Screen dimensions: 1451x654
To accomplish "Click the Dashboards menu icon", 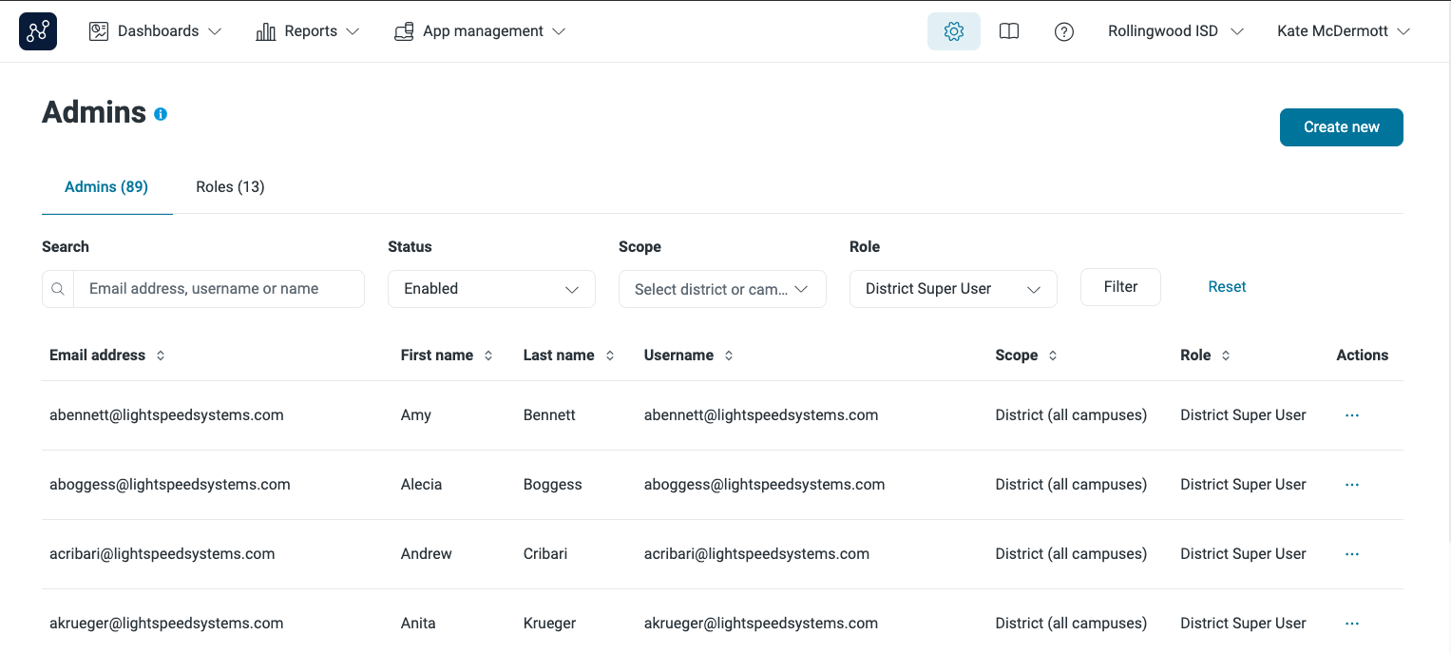I will 99,31.
